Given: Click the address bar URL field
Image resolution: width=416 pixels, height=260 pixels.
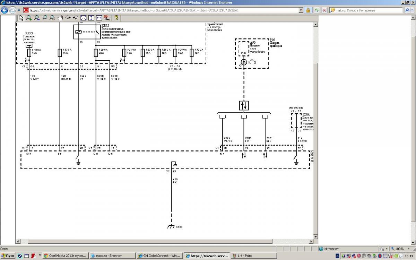Looking at the screenshot, I should (x=163, y=10).
